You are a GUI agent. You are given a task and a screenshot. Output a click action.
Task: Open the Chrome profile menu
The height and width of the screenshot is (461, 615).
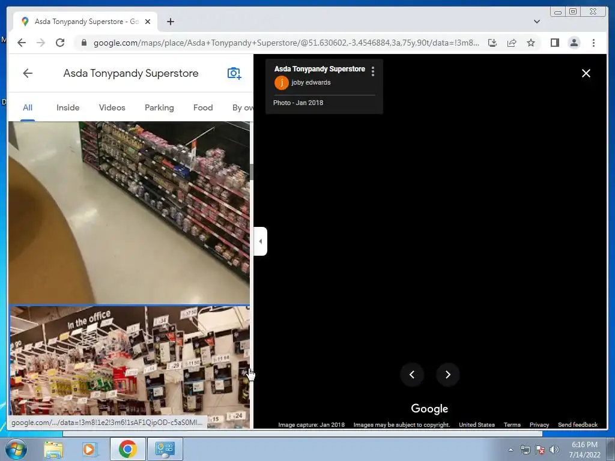click(574, 43)
